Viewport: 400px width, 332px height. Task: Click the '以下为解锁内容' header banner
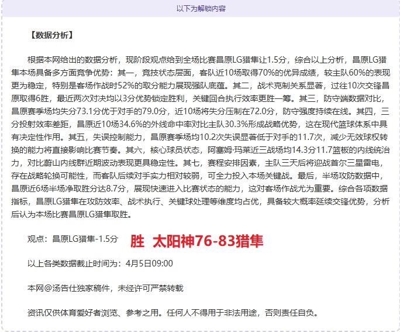[x=201, y=8]
